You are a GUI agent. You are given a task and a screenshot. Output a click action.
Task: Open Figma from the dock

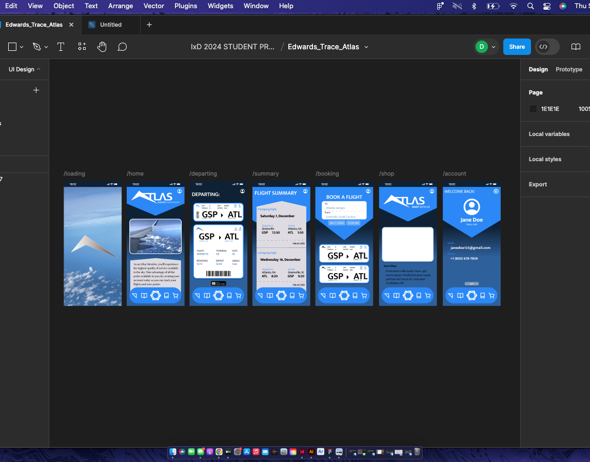tap(329, 451)
